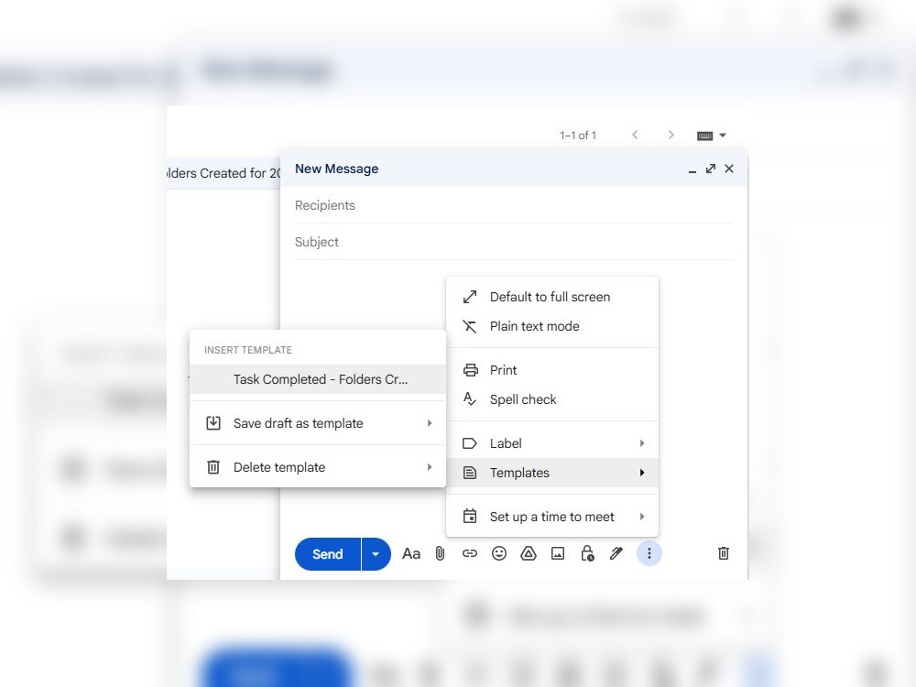Run Spell check from menu

pyautogui.click(x=552, y=399)
